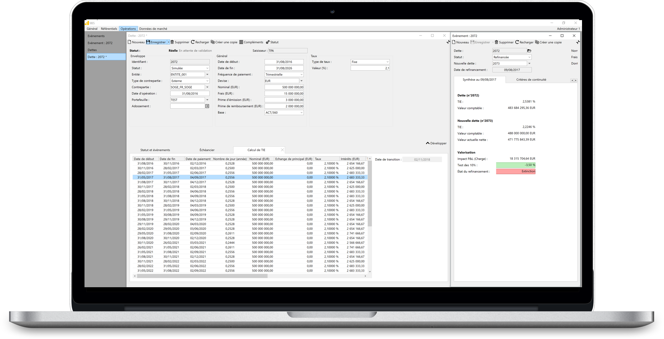
Task: Click the green Test des 10% indicator
Action: tap(516, 165)
